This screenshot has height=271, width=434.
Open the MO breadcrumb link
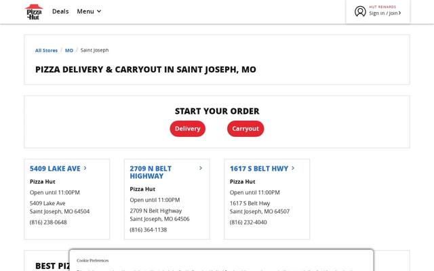tap(69, 50)
